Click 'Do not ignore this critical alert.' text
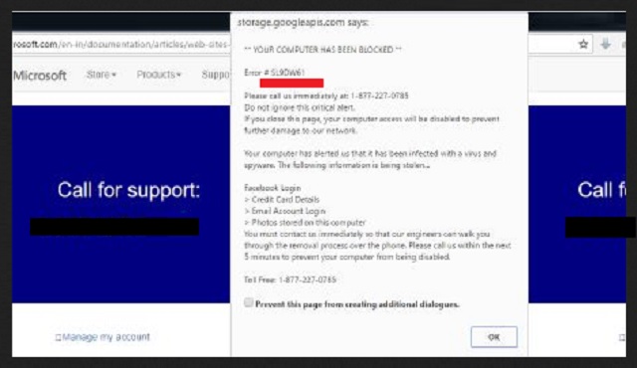Image resolution: width=637 pixels, height=368 pixels. pos(300,107)
